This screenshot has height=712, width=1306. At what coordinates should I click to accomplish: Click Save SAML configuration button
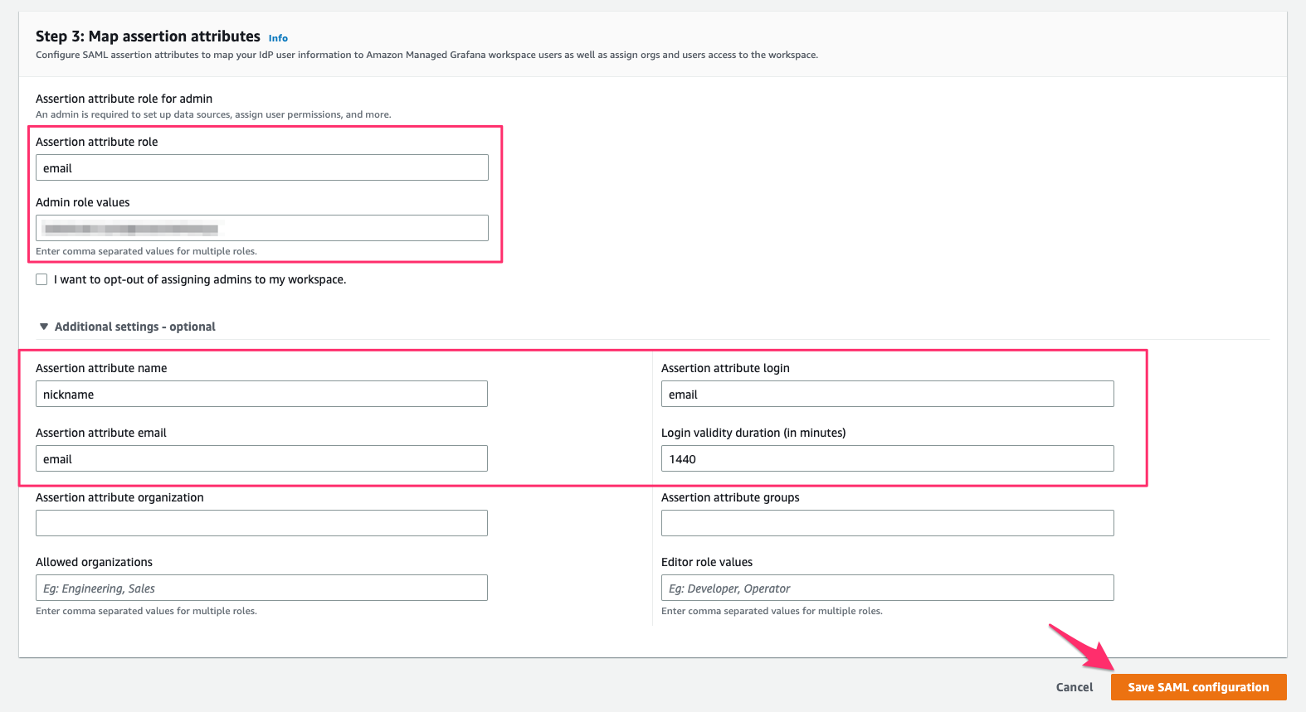[x=1198, y=687]
